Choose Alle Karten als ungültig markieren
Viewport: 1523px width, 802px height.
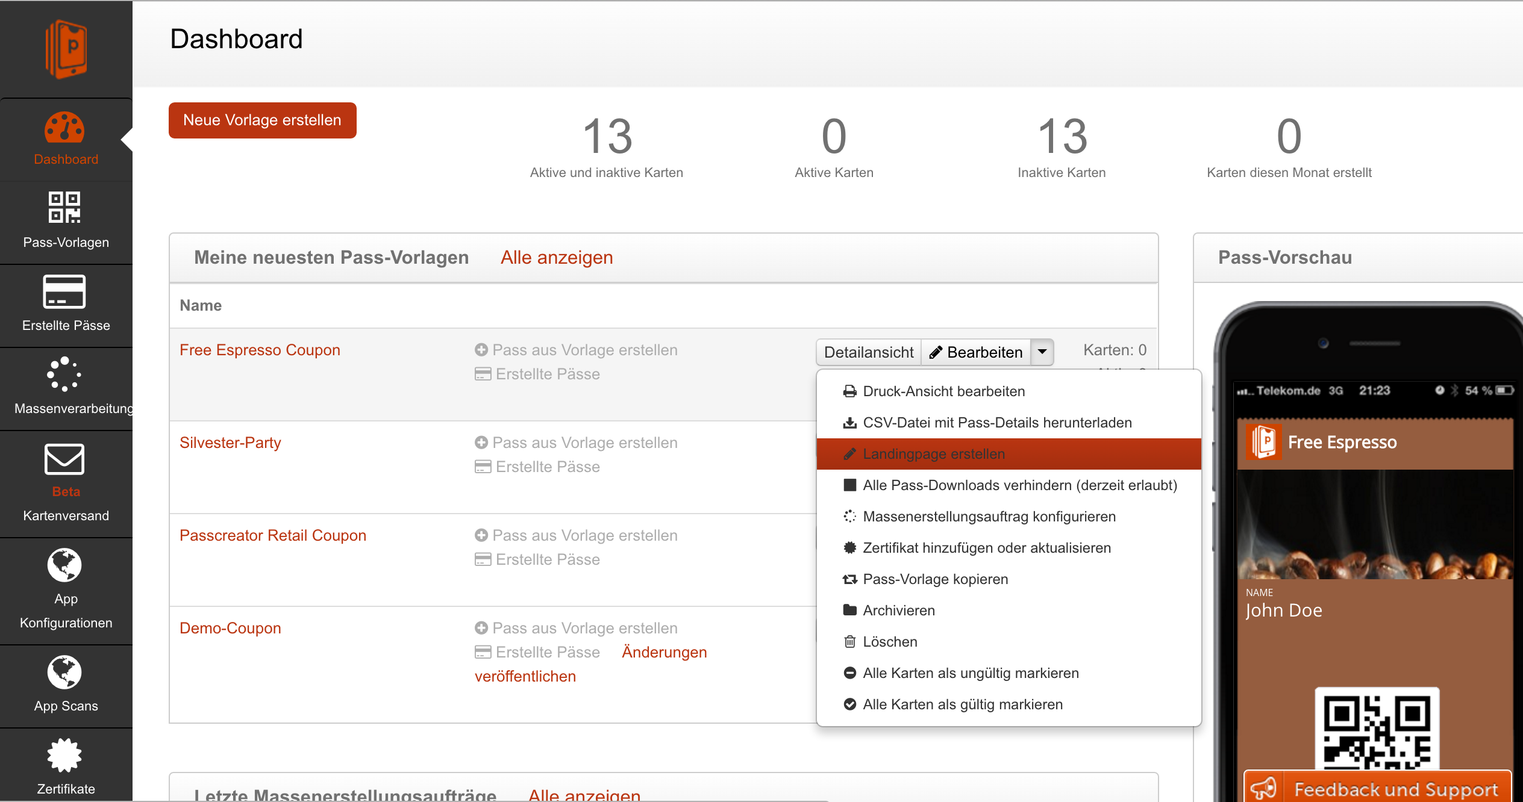click(x=1009, y=673)
